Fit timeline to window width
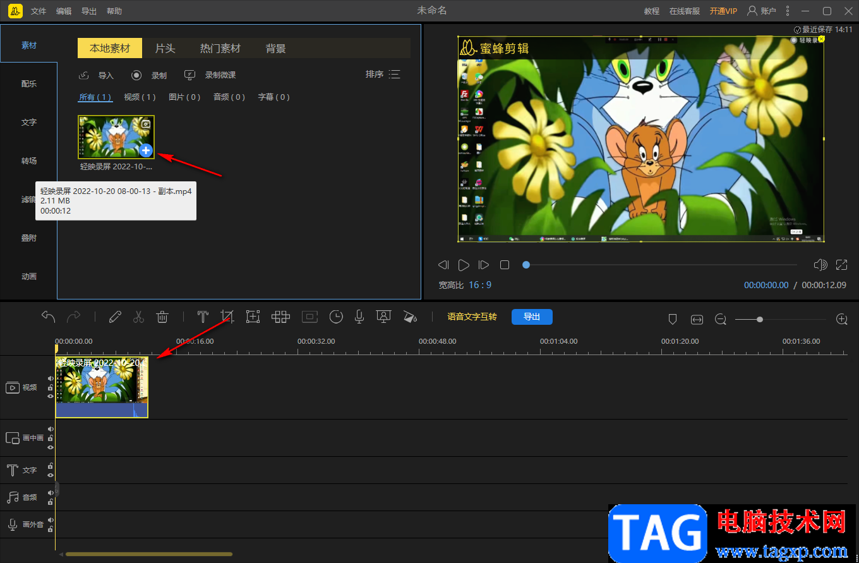Screen dimensions: 859x563 [697, 320]
